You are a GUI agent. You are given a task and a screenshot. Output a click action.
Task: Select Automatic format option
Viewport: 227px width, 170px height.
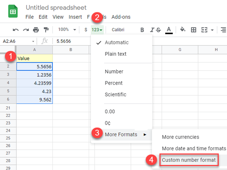(122, 42)
